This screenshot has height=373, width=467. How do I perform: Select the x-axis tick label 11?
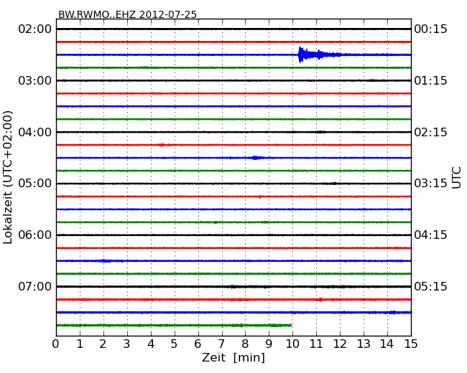coord(316,344)
